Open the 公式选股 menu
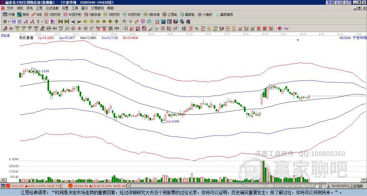Screen dimensions: 367x196 [x=52, y=8]
